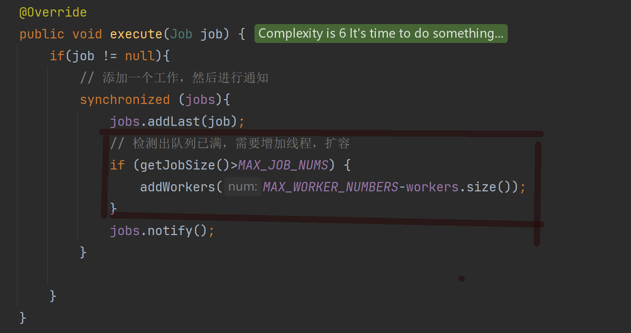Click the green complexity hint badge
The height and width of the screenshot is (333, 631).
[x=381, y=34]
